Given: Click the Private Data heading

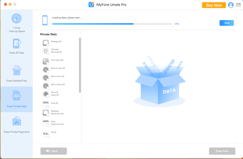Looking at the screenshot, I should pyautogui.click(x=48, y=34).
